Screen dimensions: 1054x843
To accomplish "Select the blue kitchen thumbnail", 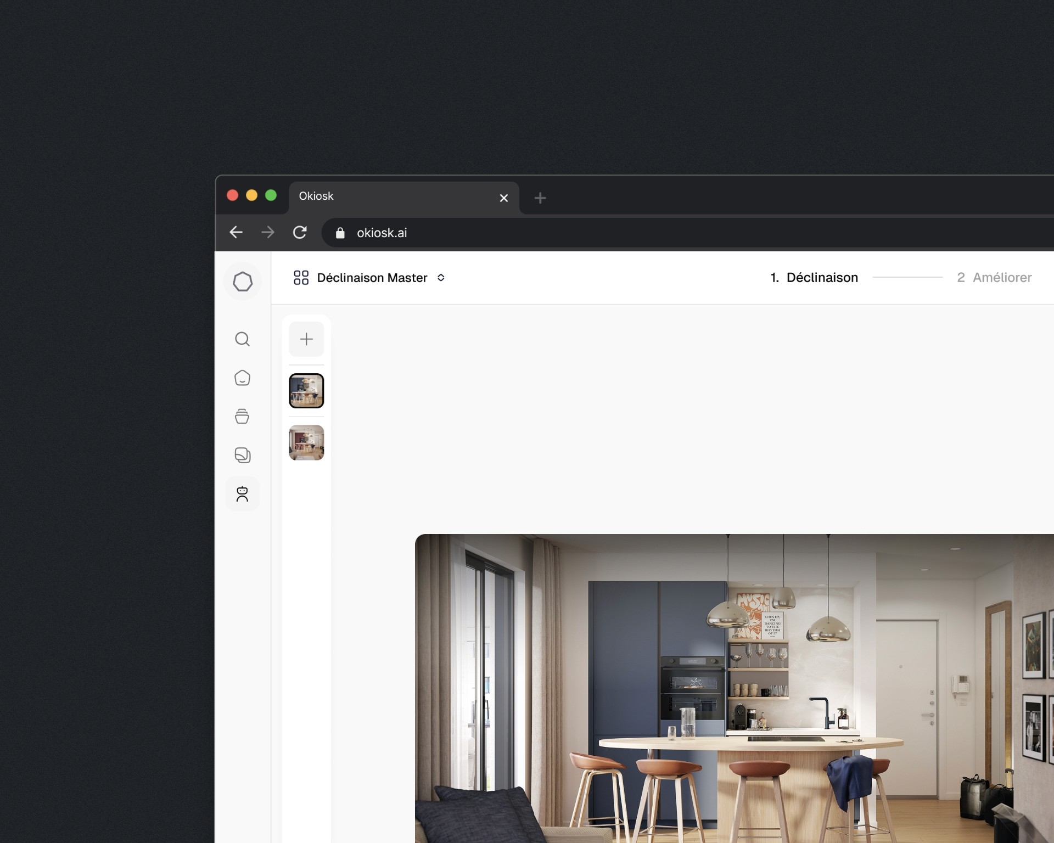I will tap(306, 391).
